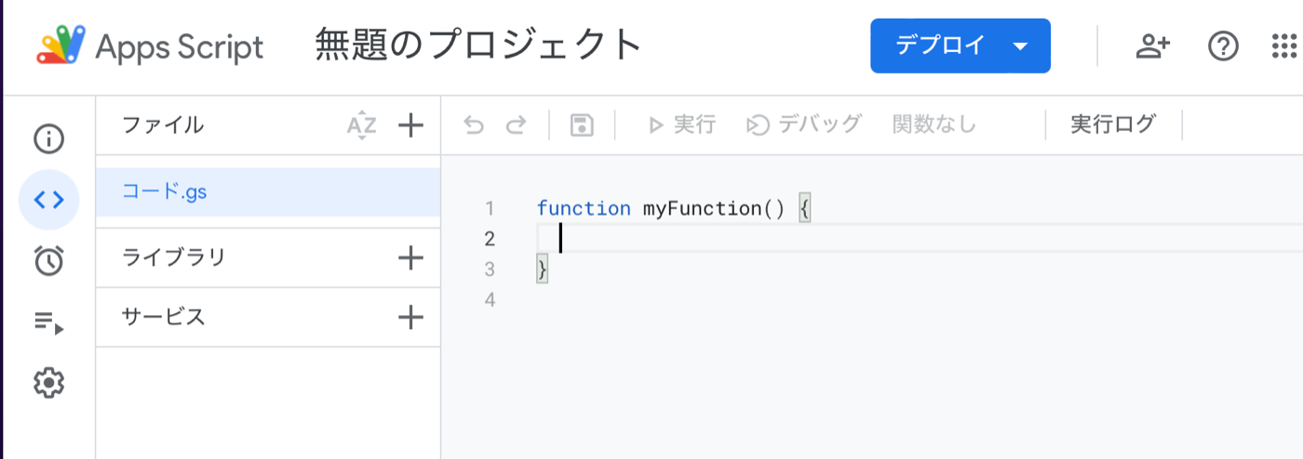This screenshot has width=1303, height=459.
Task: Add a file with the plus icon
Action: pos(410,125)
